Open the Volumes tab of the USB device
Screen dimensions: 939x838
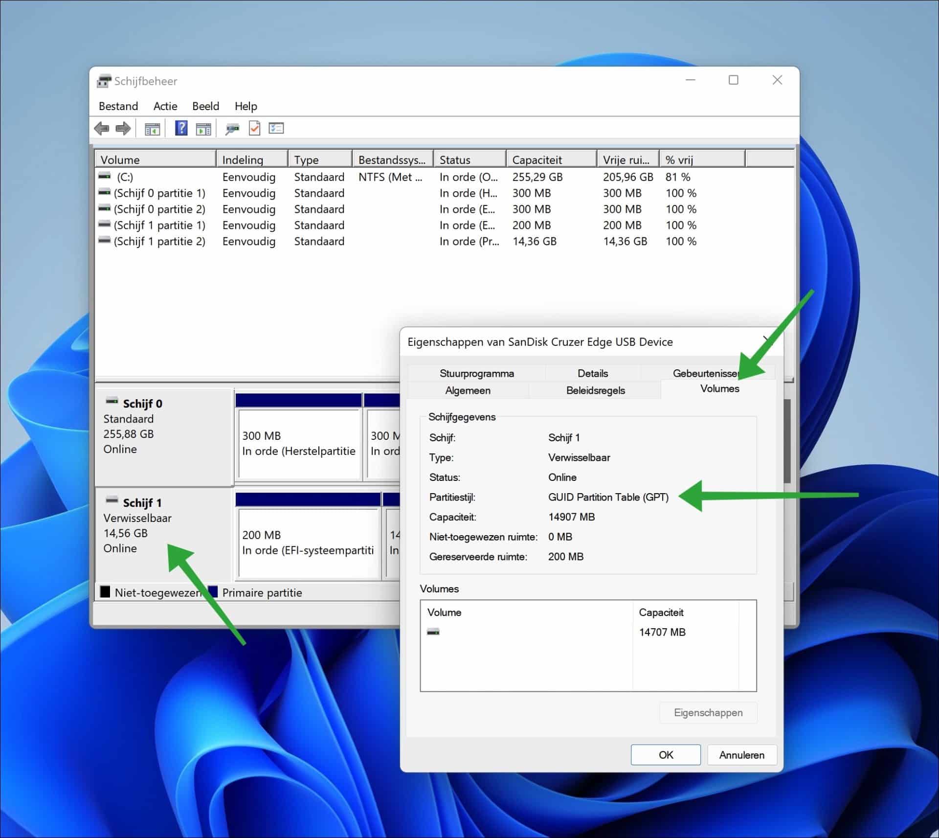click(x=718, y=389)
